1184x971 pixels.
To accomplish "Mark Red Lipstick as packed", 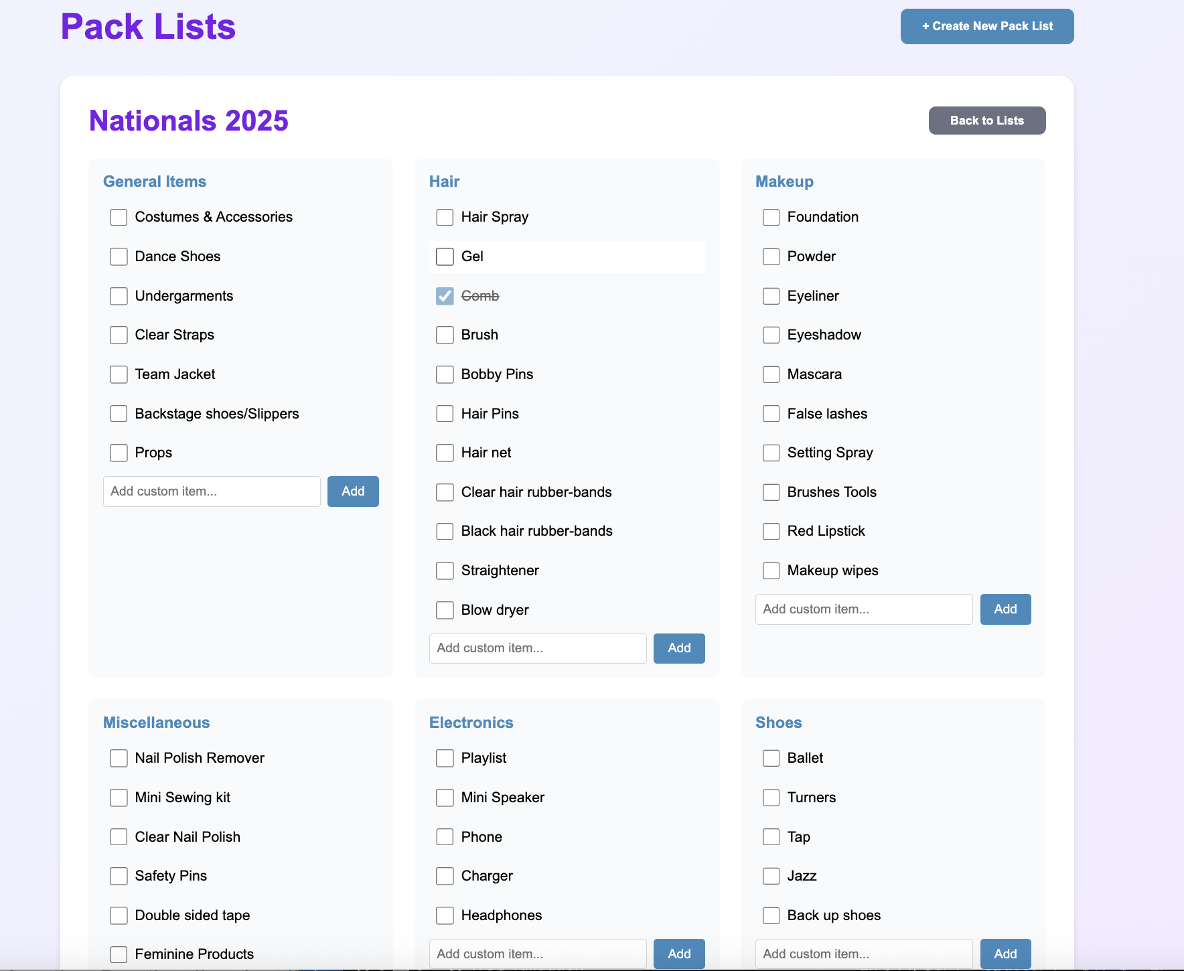I will pos(771,530).
